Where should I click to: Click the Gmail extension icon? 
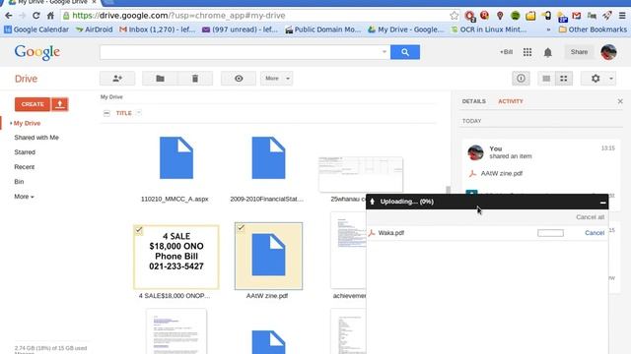click(x=576, y=16)
